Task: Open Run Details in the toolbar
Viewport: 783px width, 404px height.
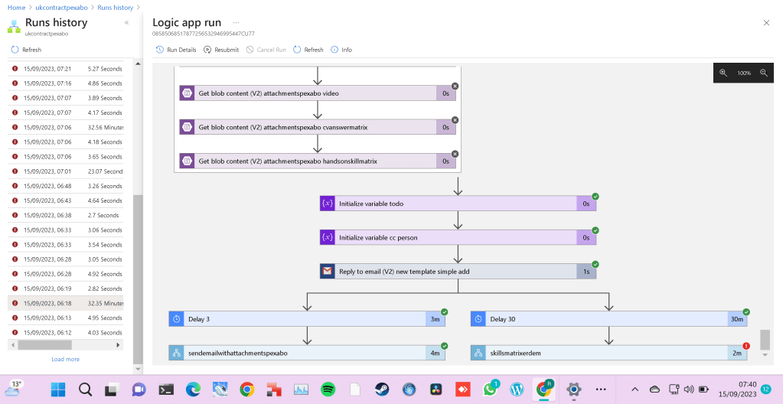Action: (x=176, y=50)
